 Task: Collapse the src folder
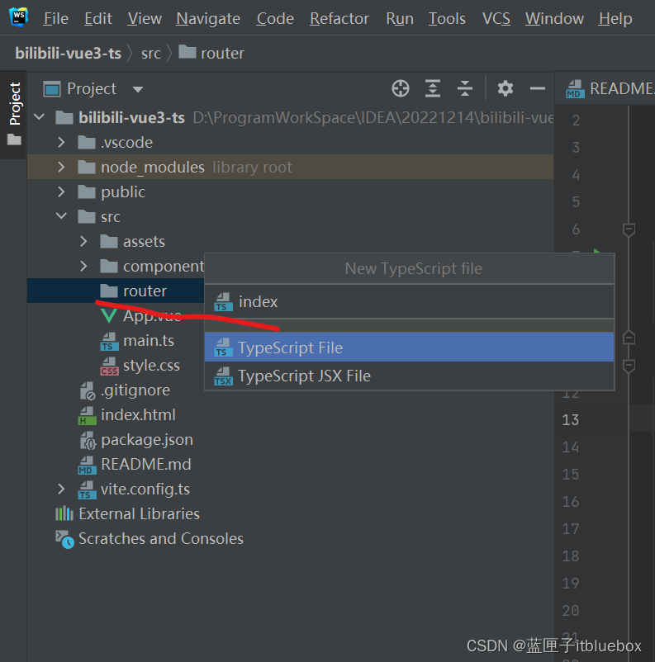(61, 216)
